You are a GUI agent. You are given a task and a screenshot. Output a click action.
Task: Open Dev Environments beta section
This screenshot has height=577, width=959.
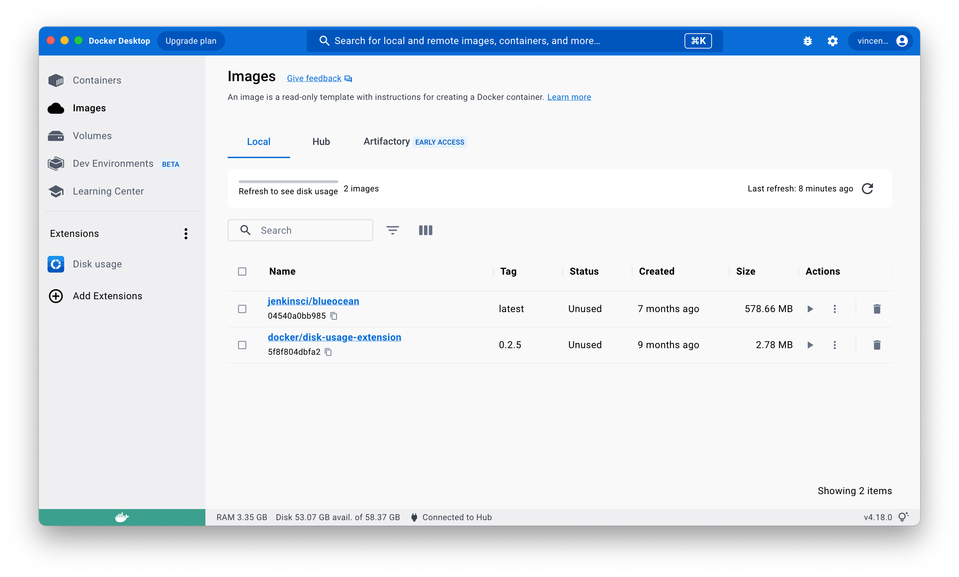point(122,163)
